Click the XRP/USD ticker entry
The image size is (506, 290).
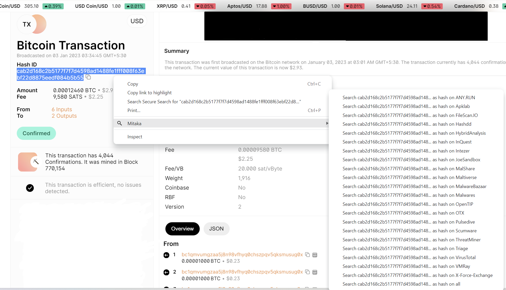pyautogui.click(x=186, y=6)
